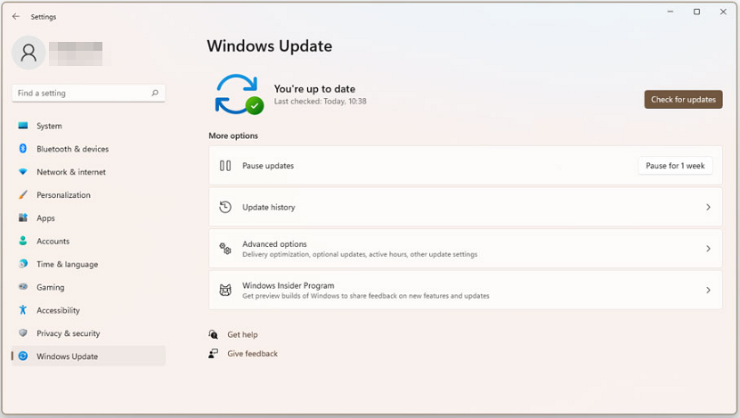The height and width of the screenshot is (418, 740).
Task: Click the Bluetooth icon in sidebar
Action: pyautogui.click(x=22, y=149)
